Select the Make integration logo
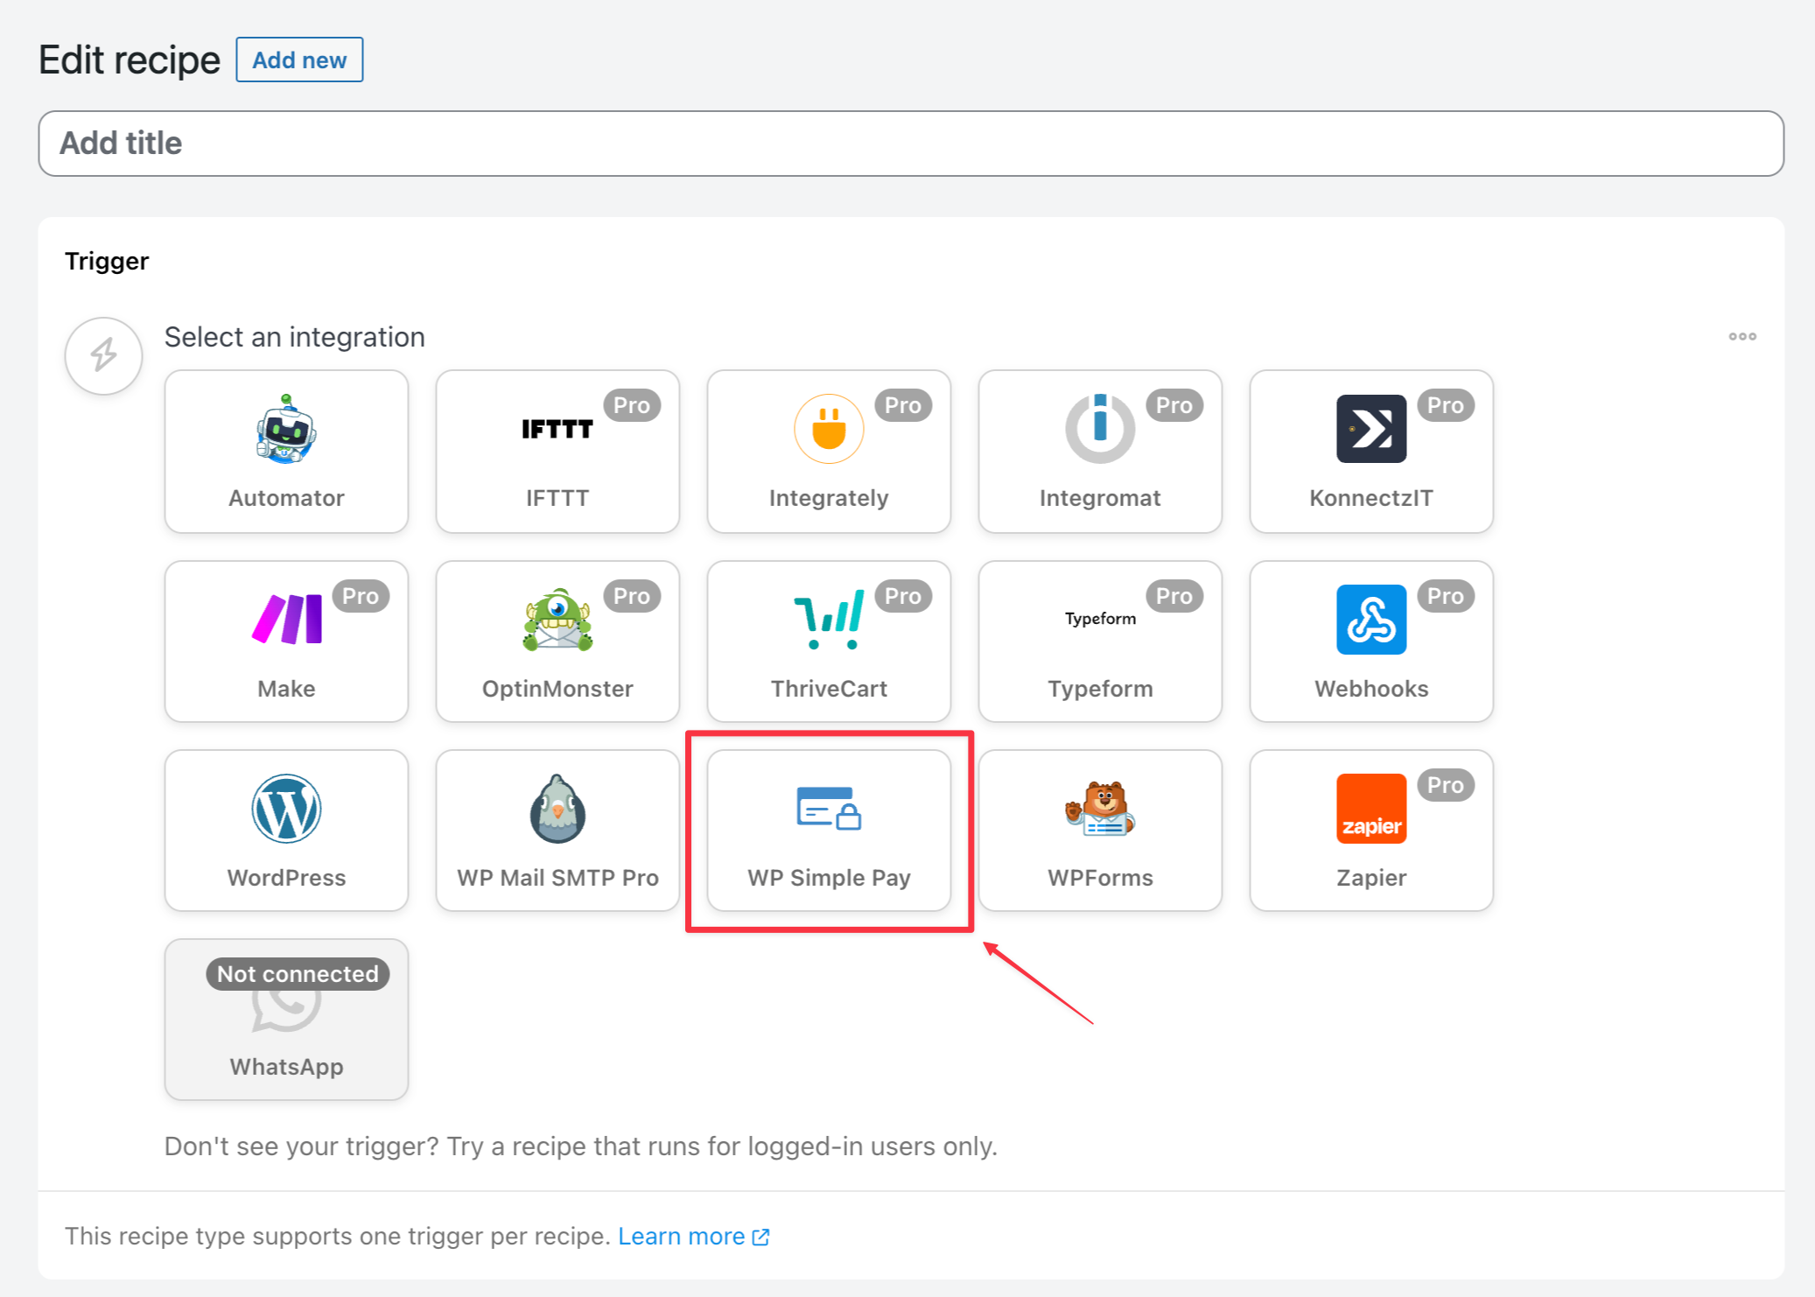This screenshot has height=1297, width=1815. coord(287,619)
